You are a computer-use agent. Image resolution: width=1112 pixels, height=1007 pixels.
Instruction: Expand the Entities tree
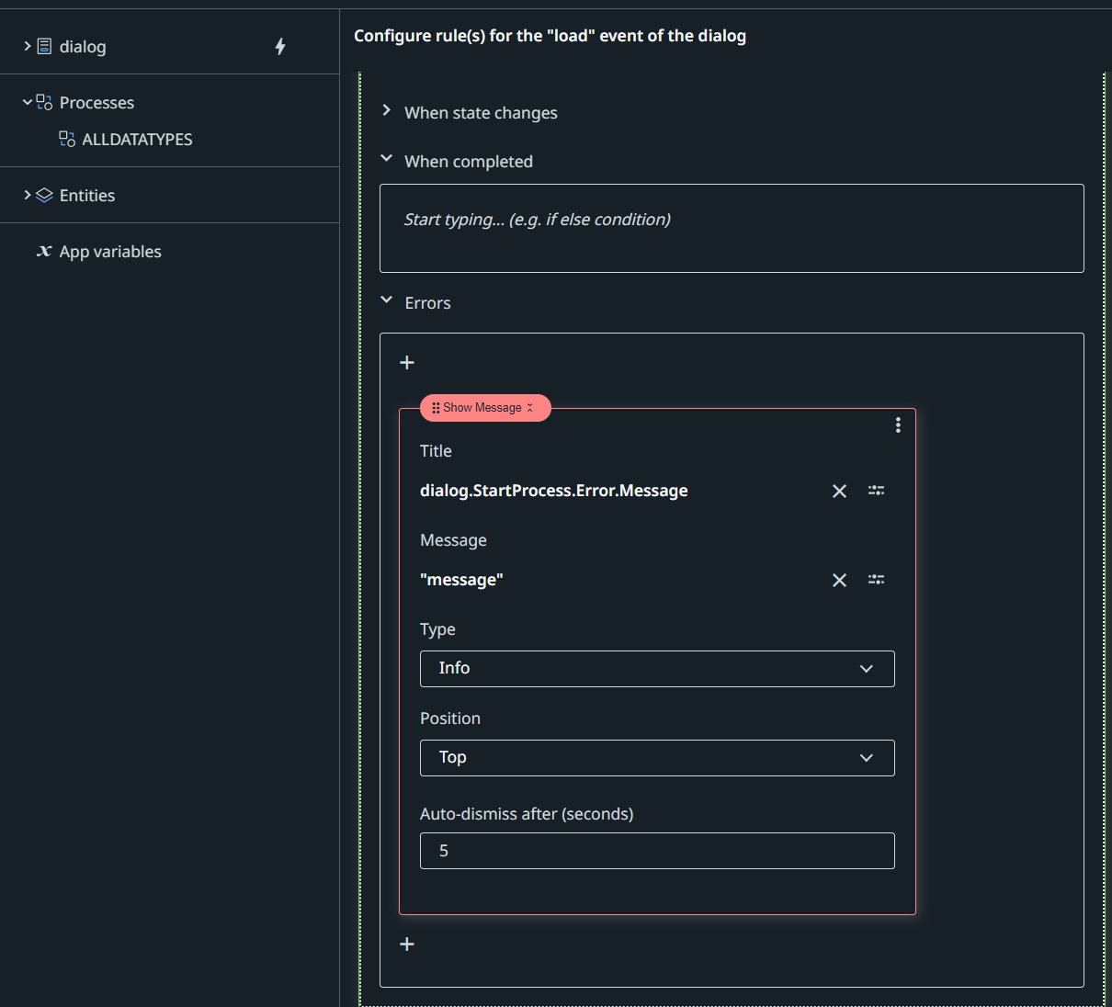26,195
